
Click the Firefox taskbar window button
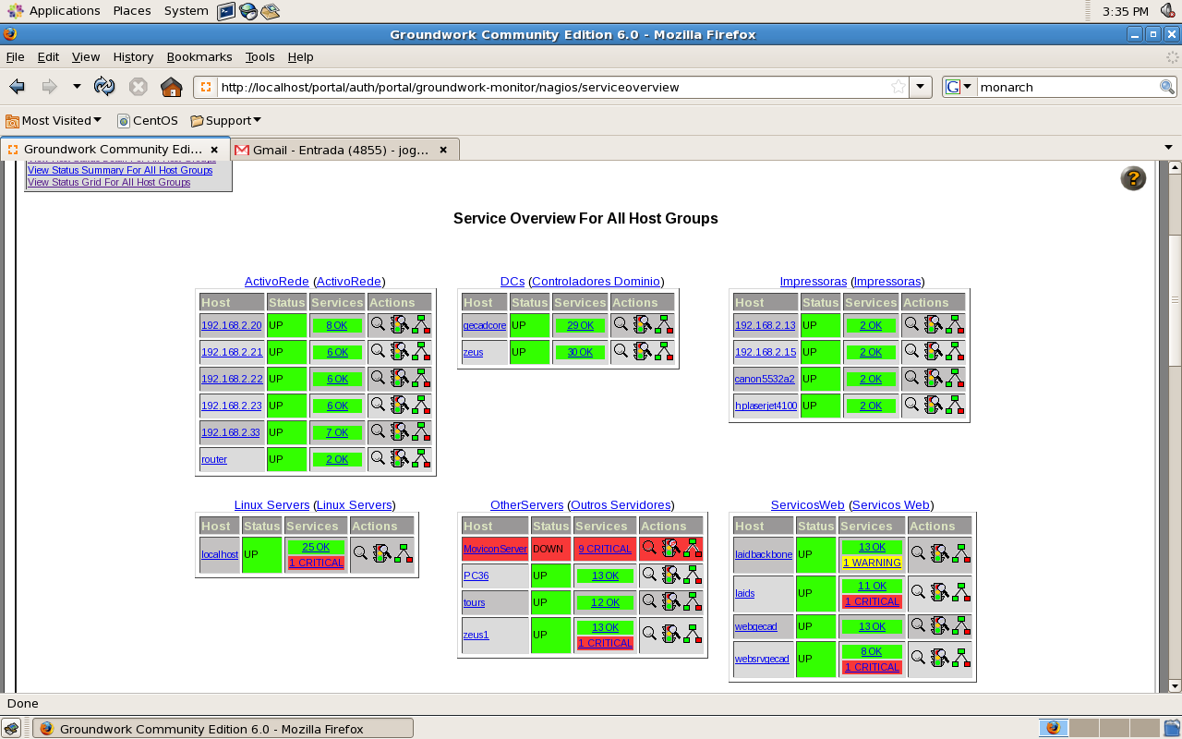[x=223, y=729]
